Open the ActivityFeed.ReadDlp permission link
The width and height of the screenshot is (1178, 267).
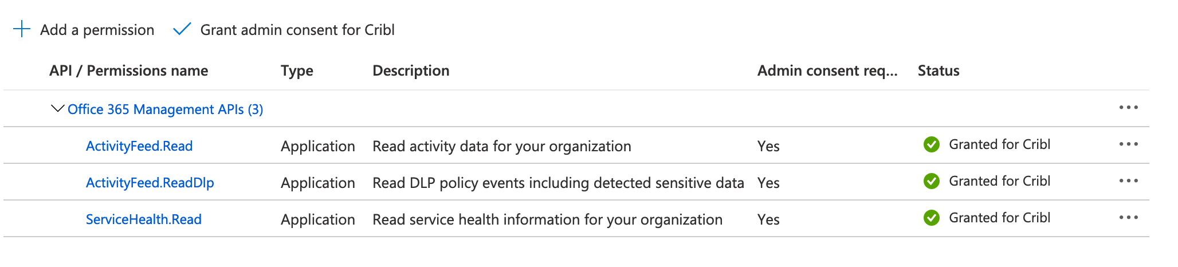[150, 183]
